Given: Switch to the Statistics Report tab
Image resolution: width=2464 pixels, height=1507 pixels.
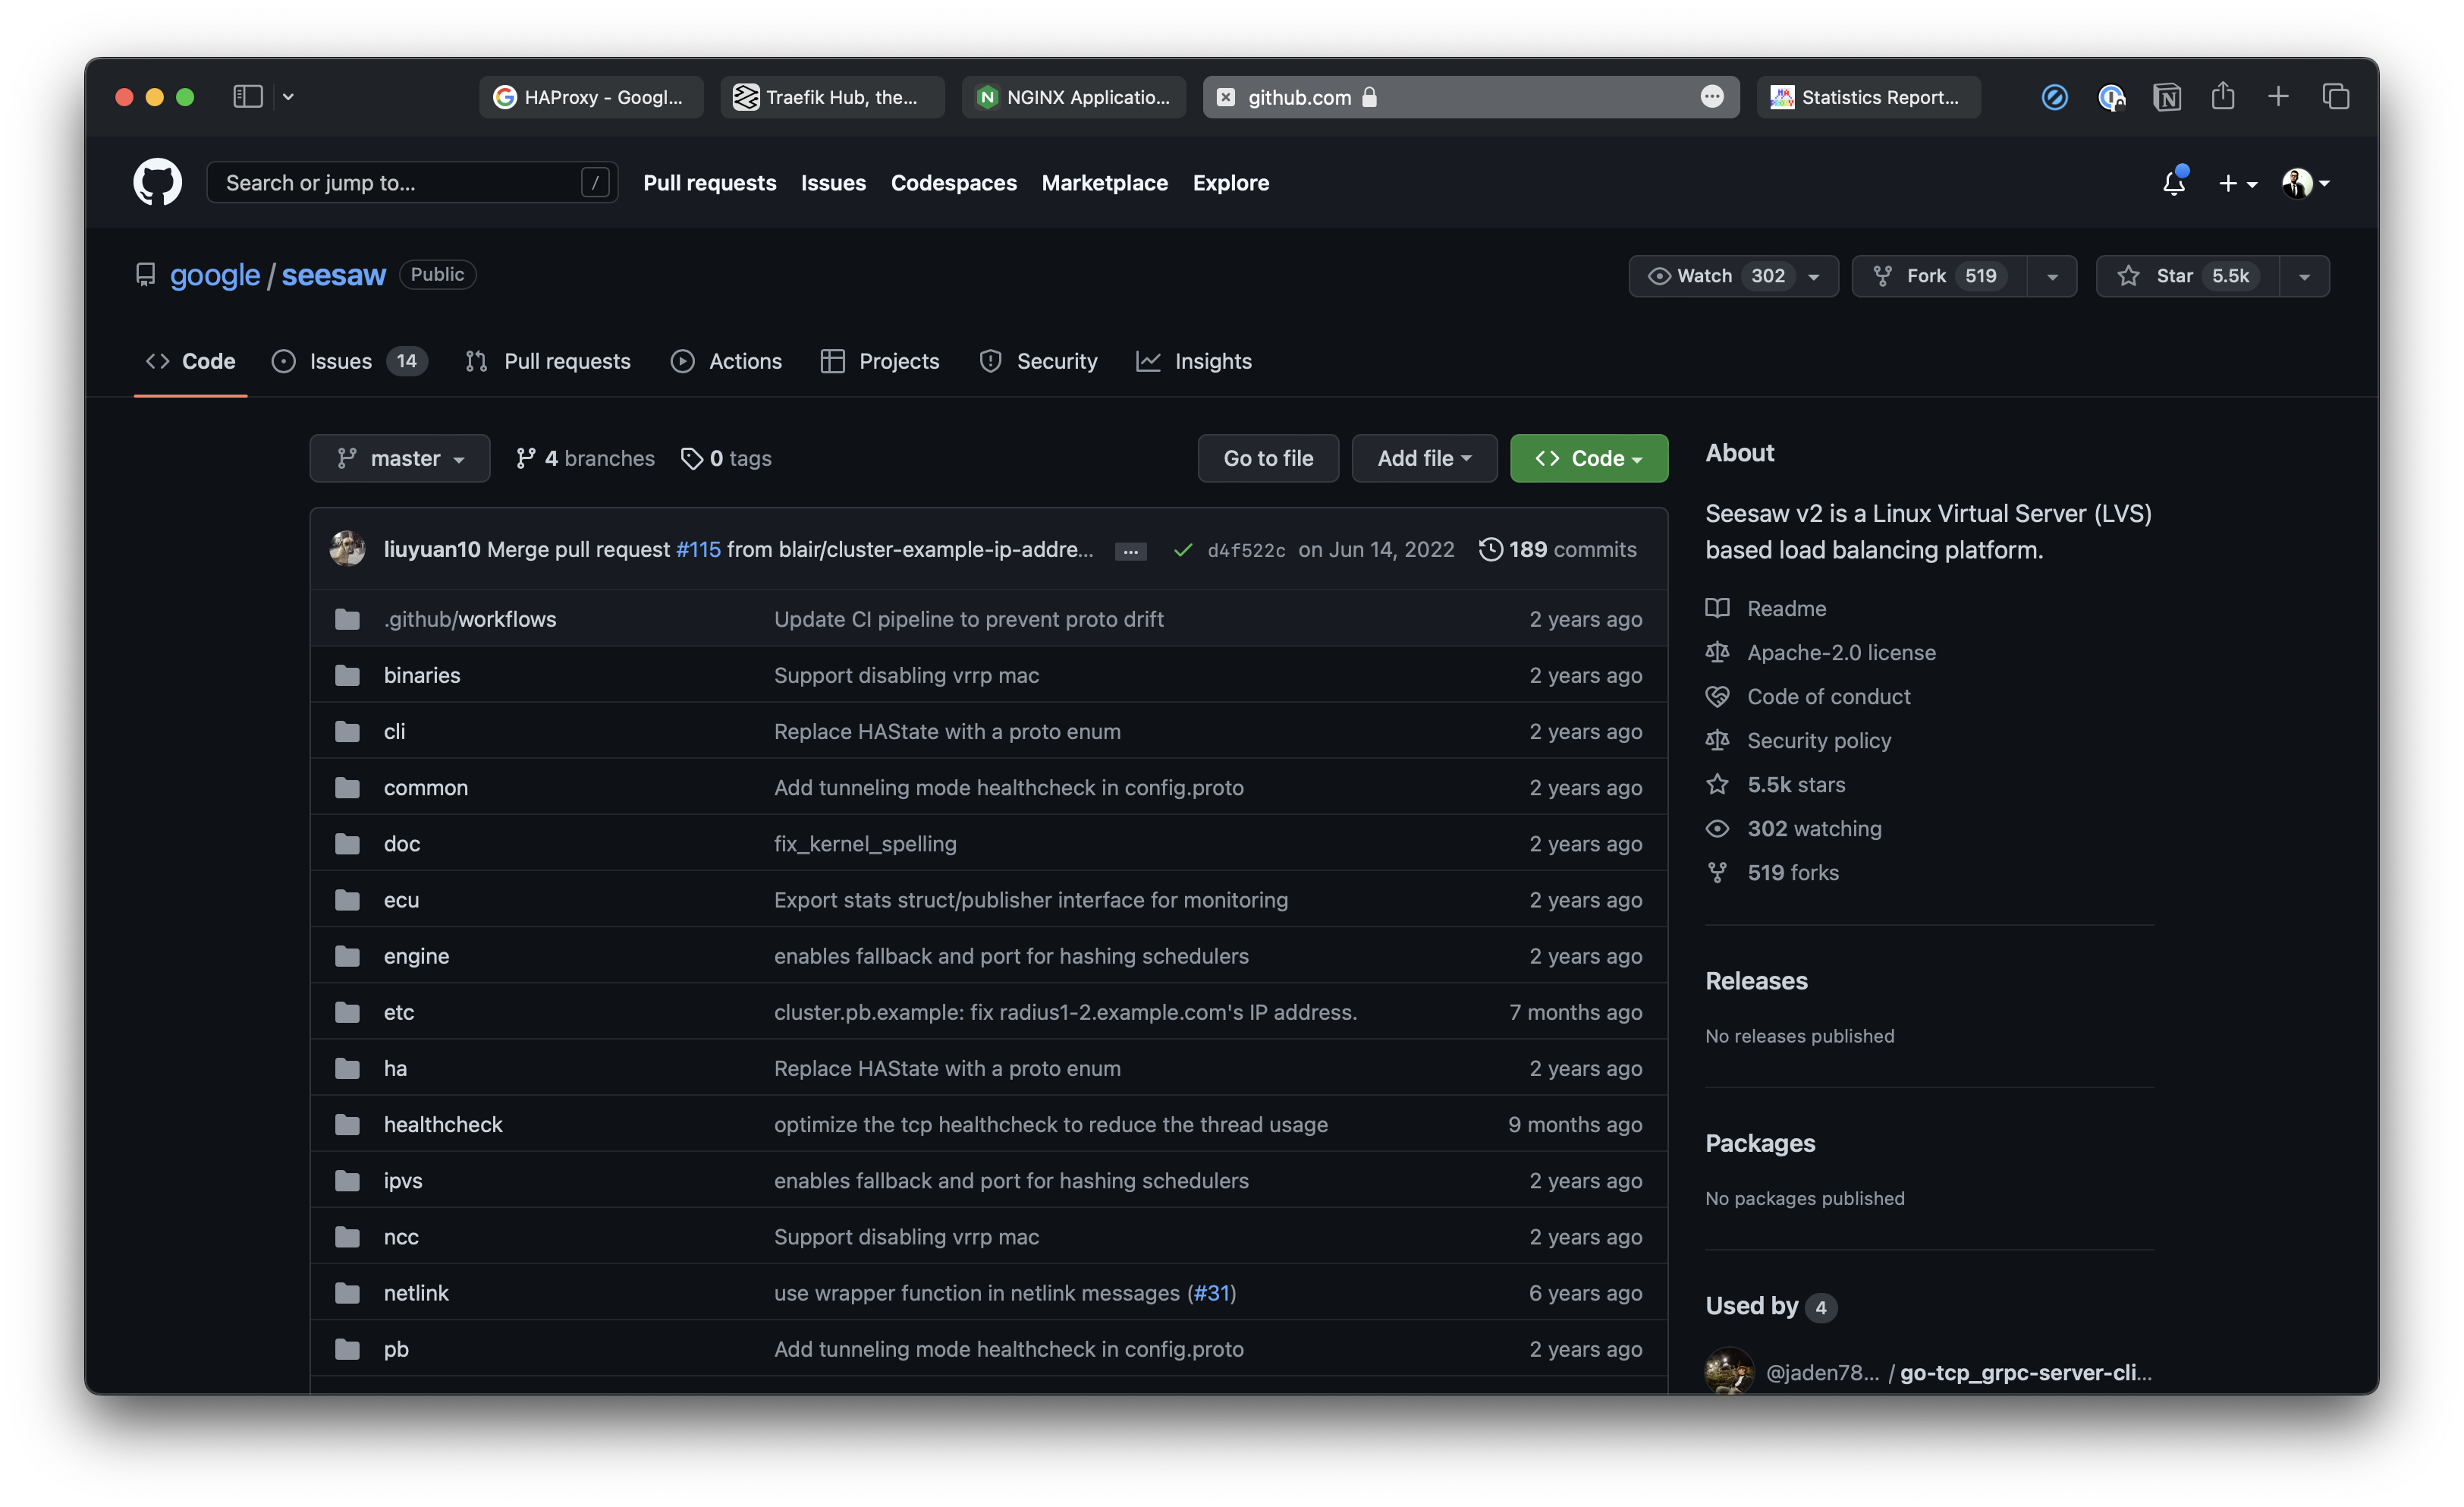Looking at the screenshot, I should [1868, 97].
